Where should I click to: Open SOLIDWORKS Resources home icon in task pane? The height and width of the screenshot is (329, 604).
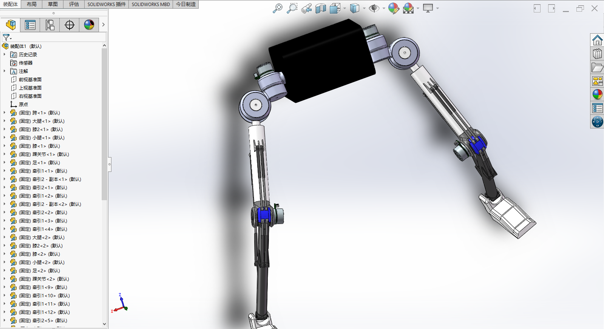pyautogui.click(x=597, y=40)
